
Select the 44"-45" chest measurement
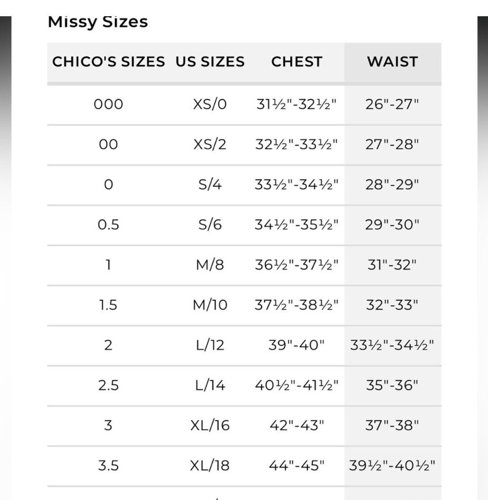[x=297, y=465]
